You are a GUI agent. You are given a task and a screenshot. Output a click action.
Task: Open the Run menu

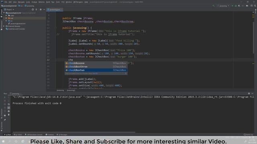click(53, 2)
